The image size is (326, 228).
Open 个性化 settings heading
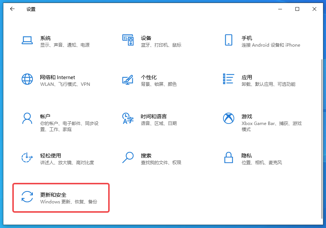[149, 77]
